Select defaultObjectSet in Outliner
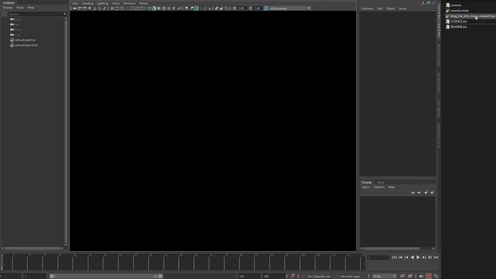The image size is (496, 279). click(26, 45)
